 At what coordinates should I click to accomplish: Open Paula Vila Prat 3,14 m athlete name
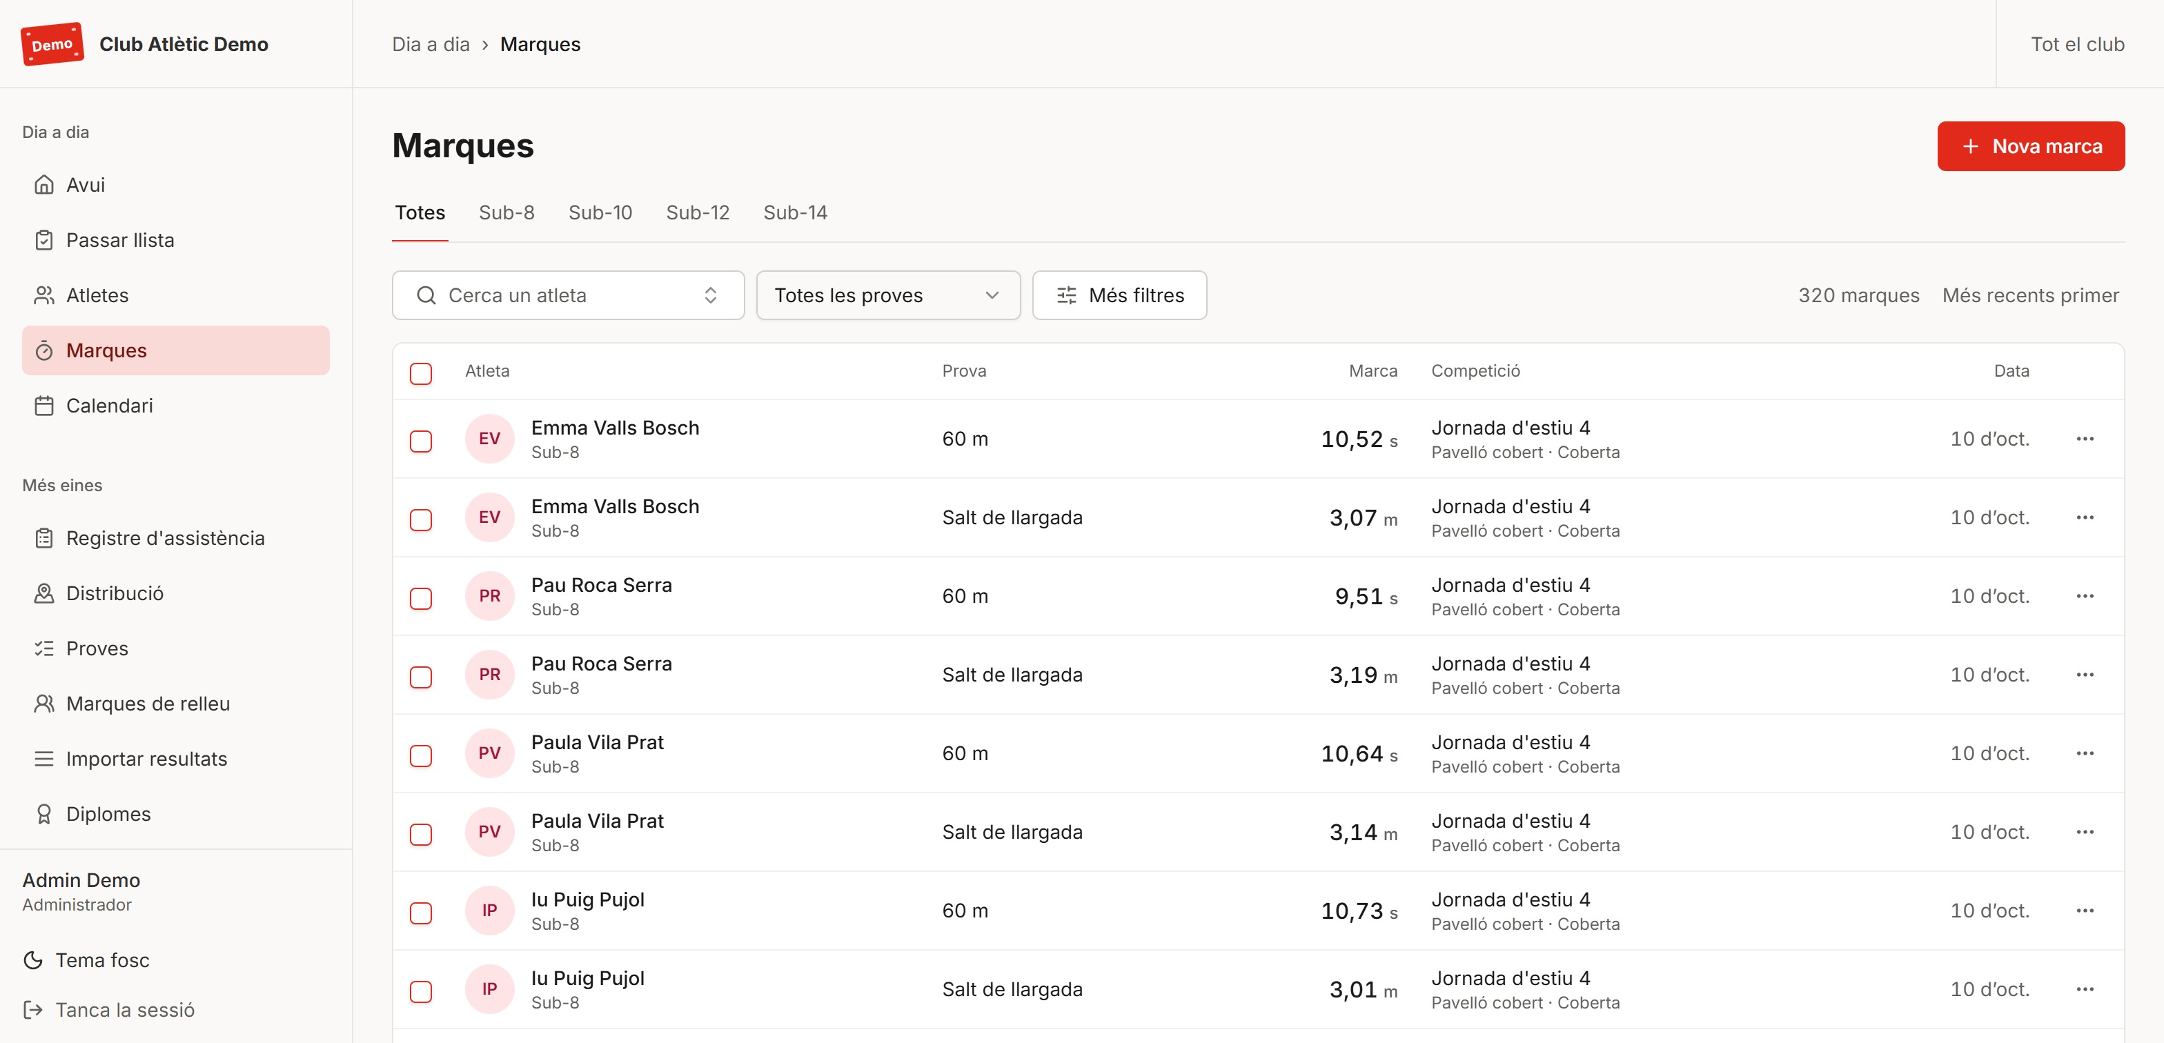click(598, 822)
